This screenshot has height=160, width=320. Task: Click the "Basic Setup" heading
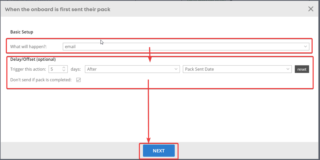[22, 32]
